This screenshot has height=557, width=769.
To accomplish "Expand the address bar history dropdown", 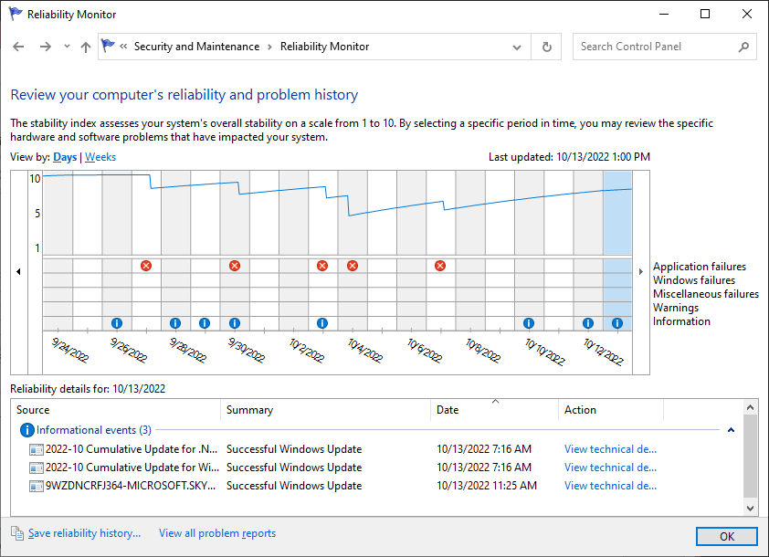I will click(517, 47).
